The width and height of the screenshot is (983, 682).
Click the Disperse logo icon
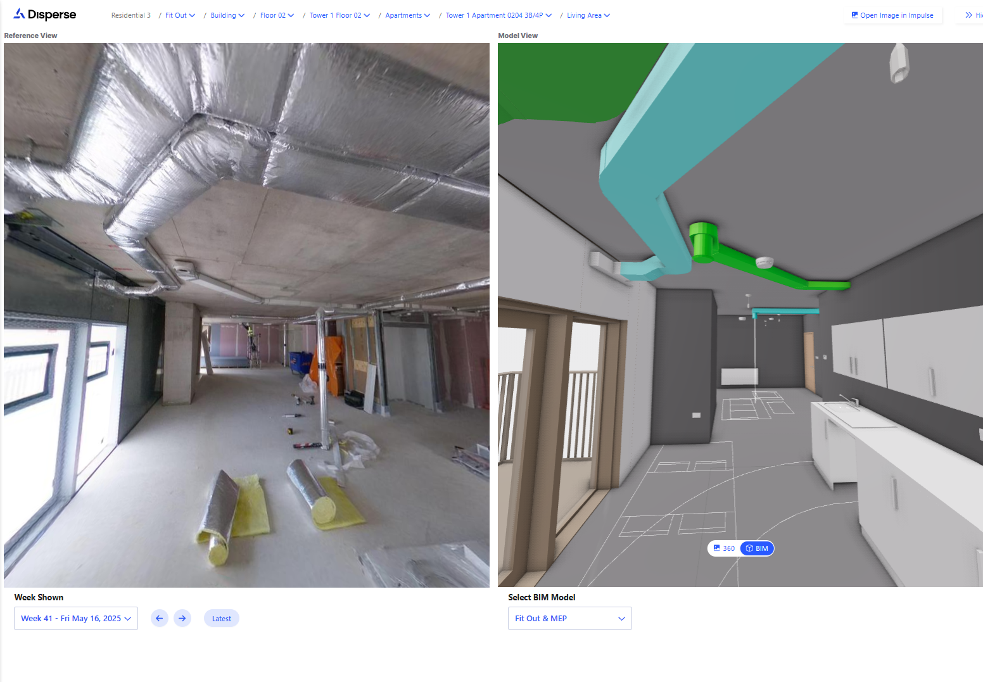click(x=18, y=13)
